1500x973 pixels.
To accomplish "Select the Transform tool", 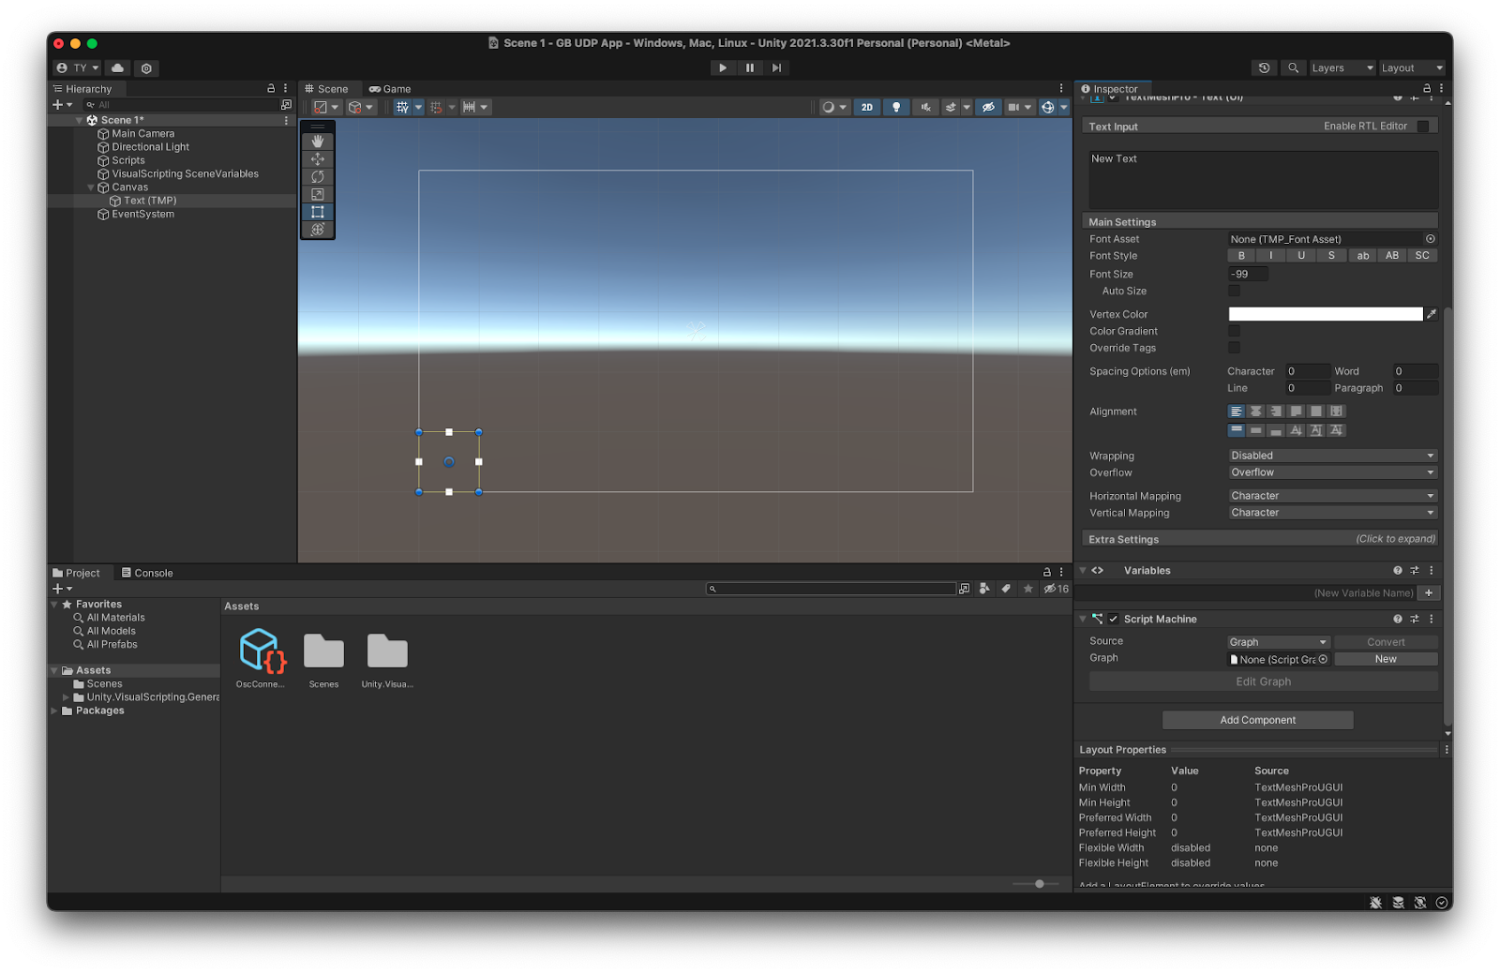I will [x=318, y=230].
